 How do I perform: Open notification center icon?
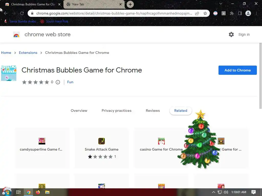254,192
